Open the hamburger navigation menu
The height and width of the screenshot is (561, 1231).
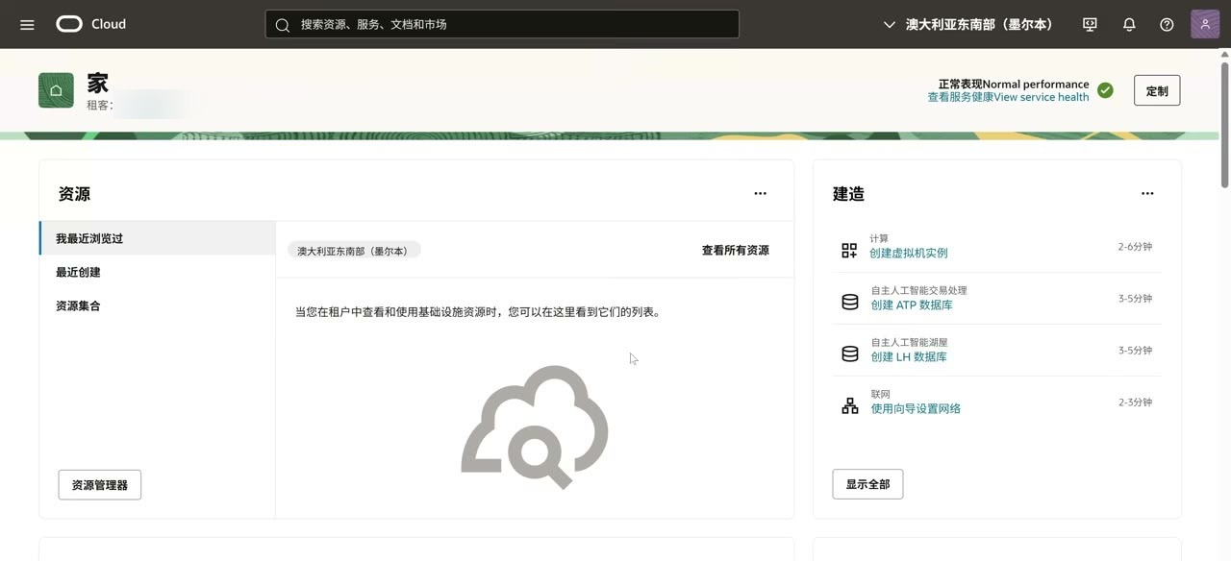(27, 24)
